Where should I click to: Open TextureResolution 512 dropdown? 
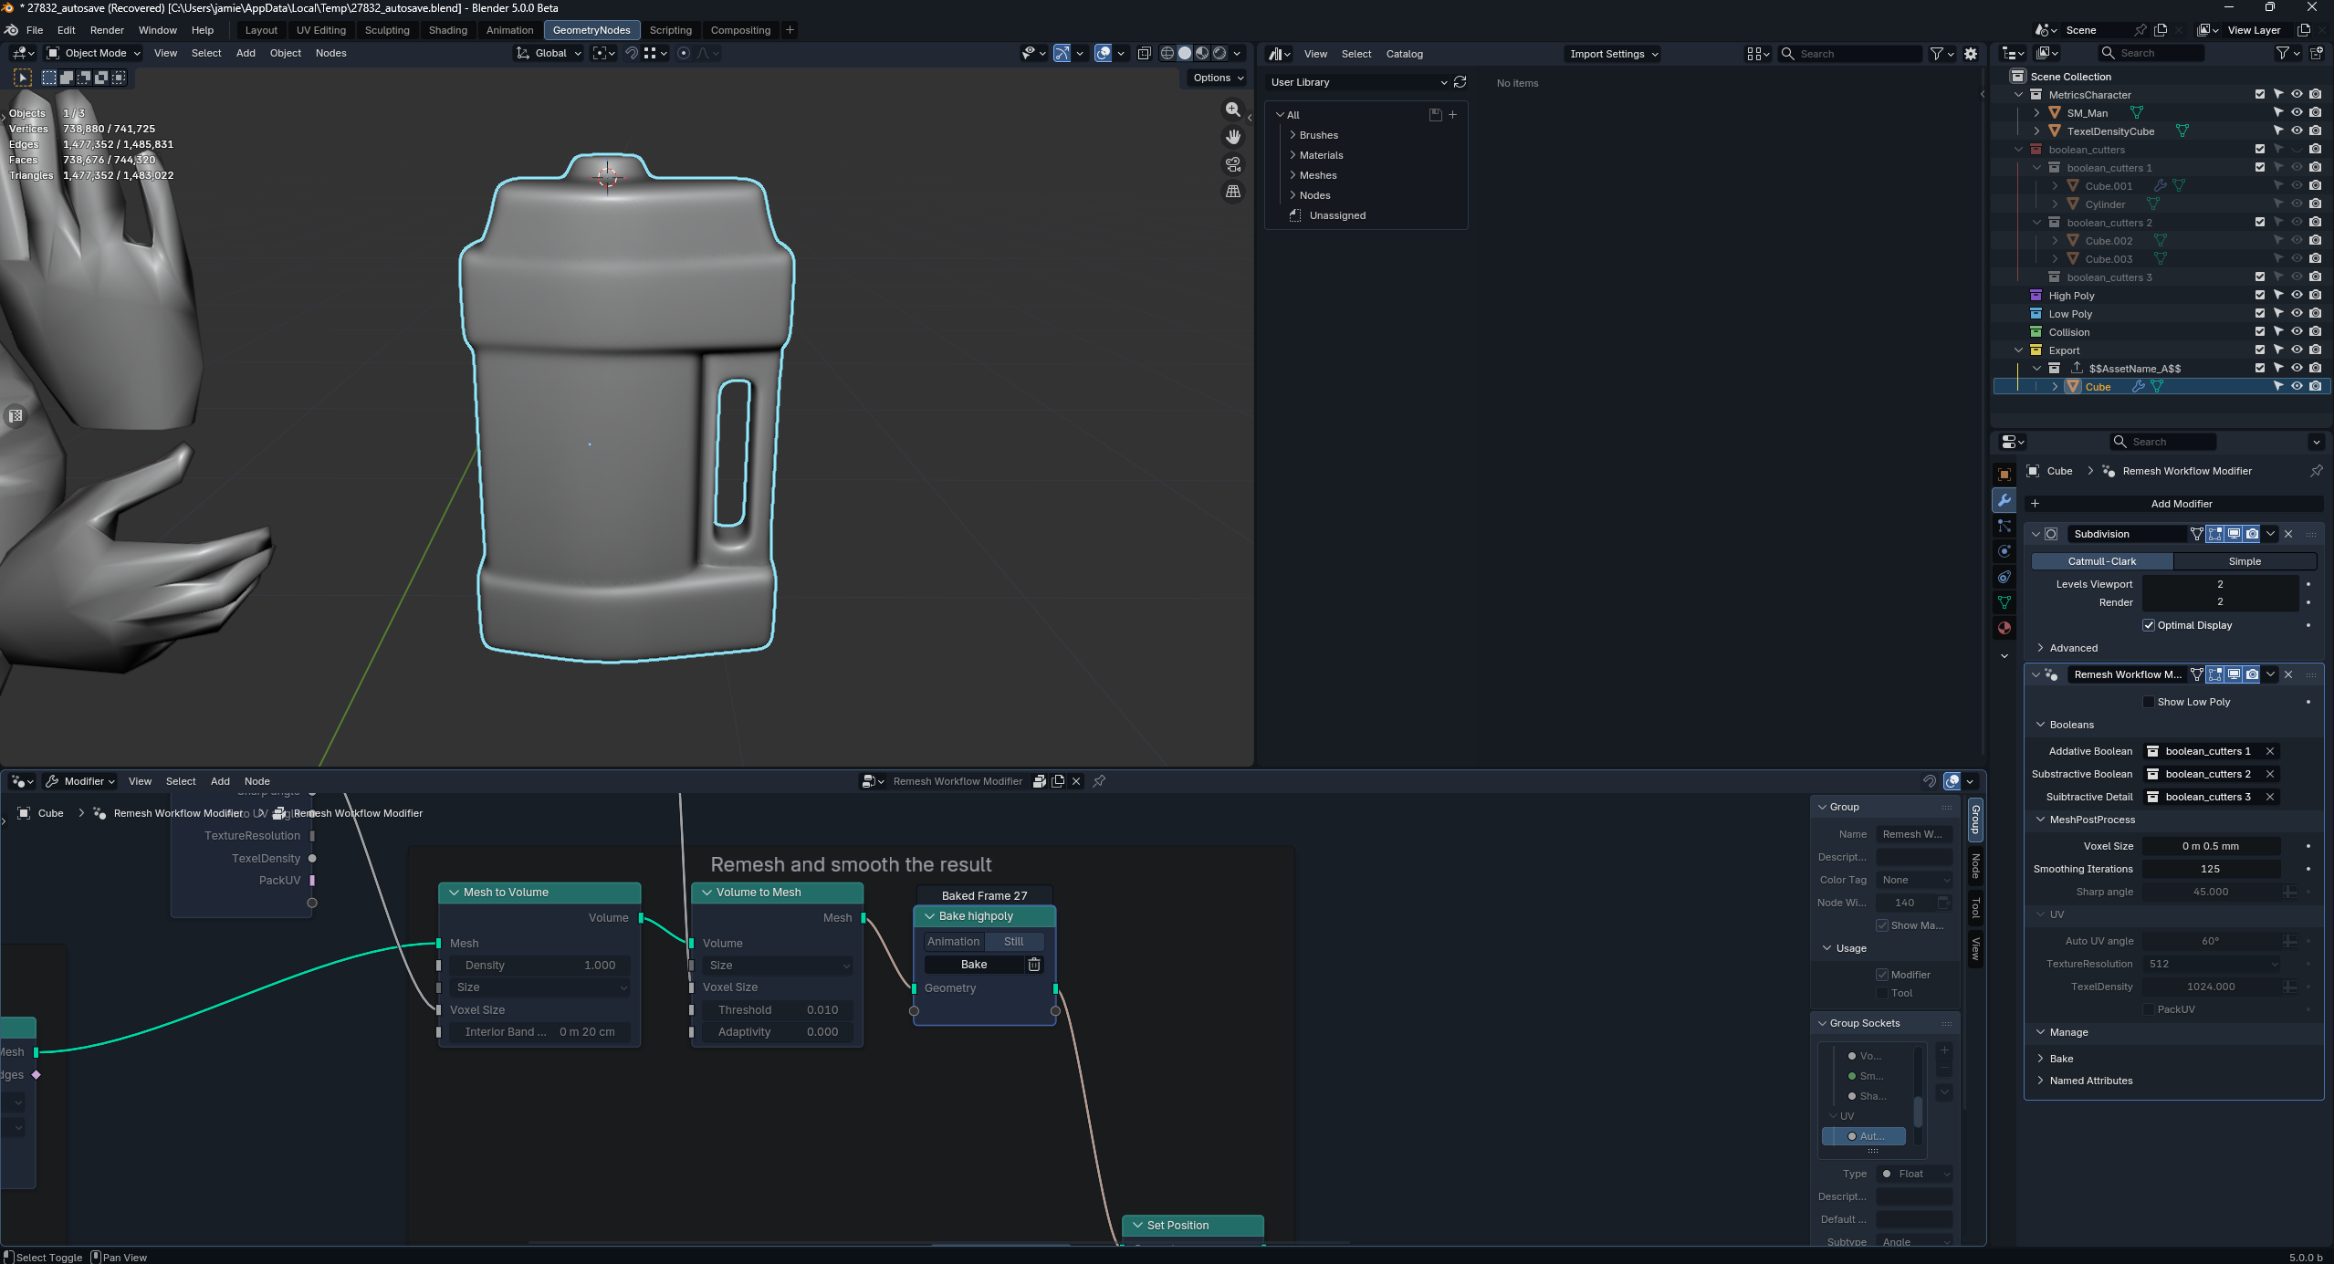(x=2211, y=964)
